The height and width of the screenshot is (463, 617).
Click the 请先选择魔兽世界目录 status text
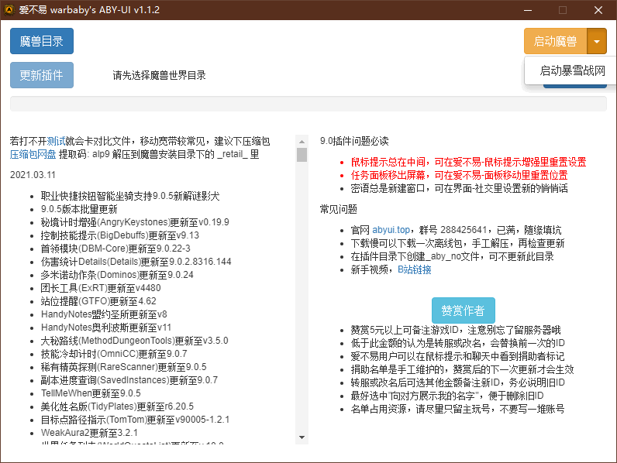pyautogui.click(x=159, y=76)
